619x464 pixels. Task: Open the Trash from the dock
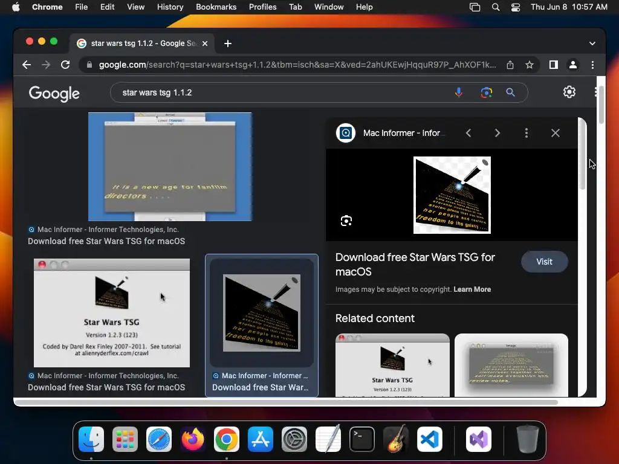[528, 439]
